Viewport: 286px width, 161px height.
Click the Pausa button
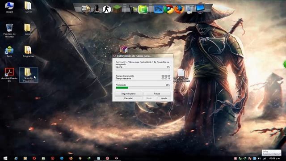(x=157, y=93)
